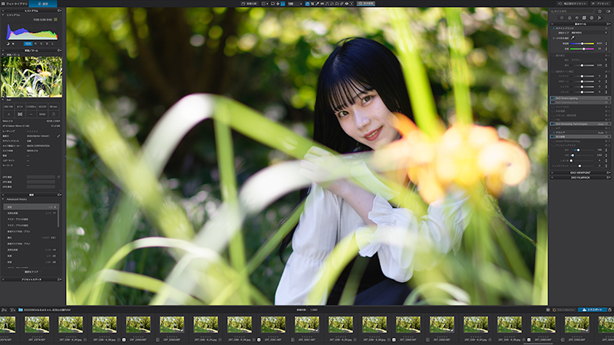
Task: Select the Horizon leveling tool
Action: [322, 4]
